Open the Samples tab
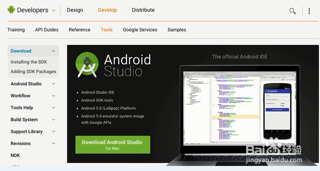This screenshot has width=320, height=171. 177,30
